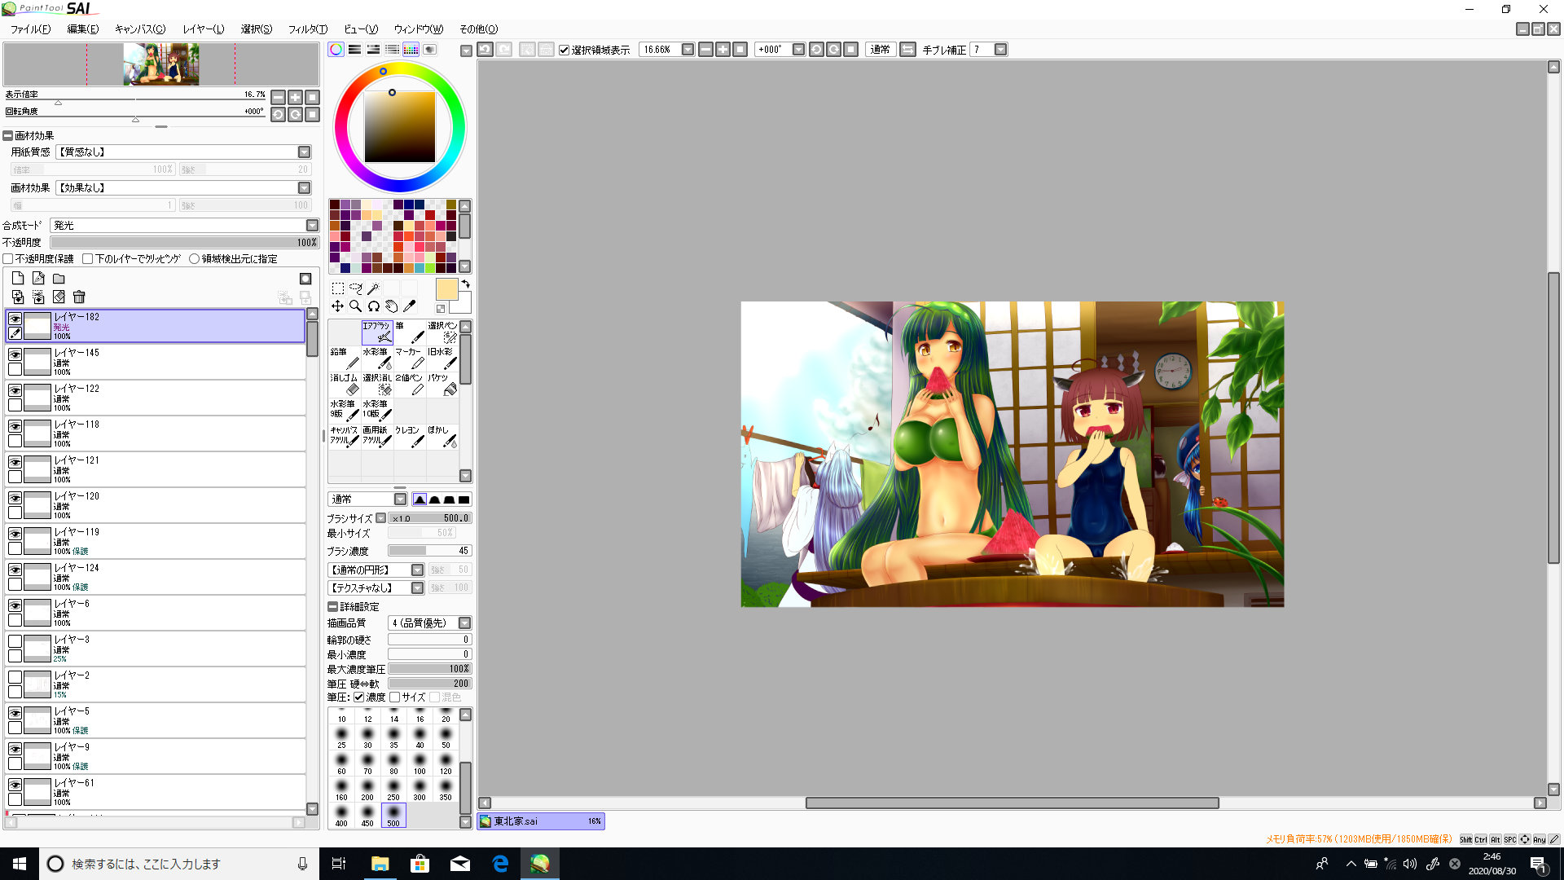The image size is (1564, 880).
Task: Create a new normal layer
Action: coord(18,279)
